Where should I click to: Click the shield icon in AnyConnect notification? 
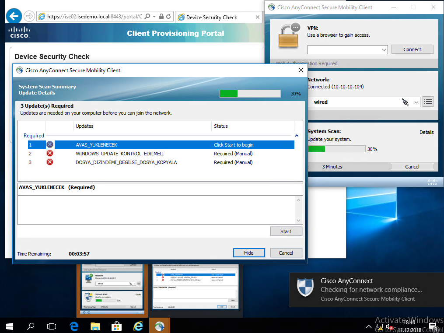point(305,287)
